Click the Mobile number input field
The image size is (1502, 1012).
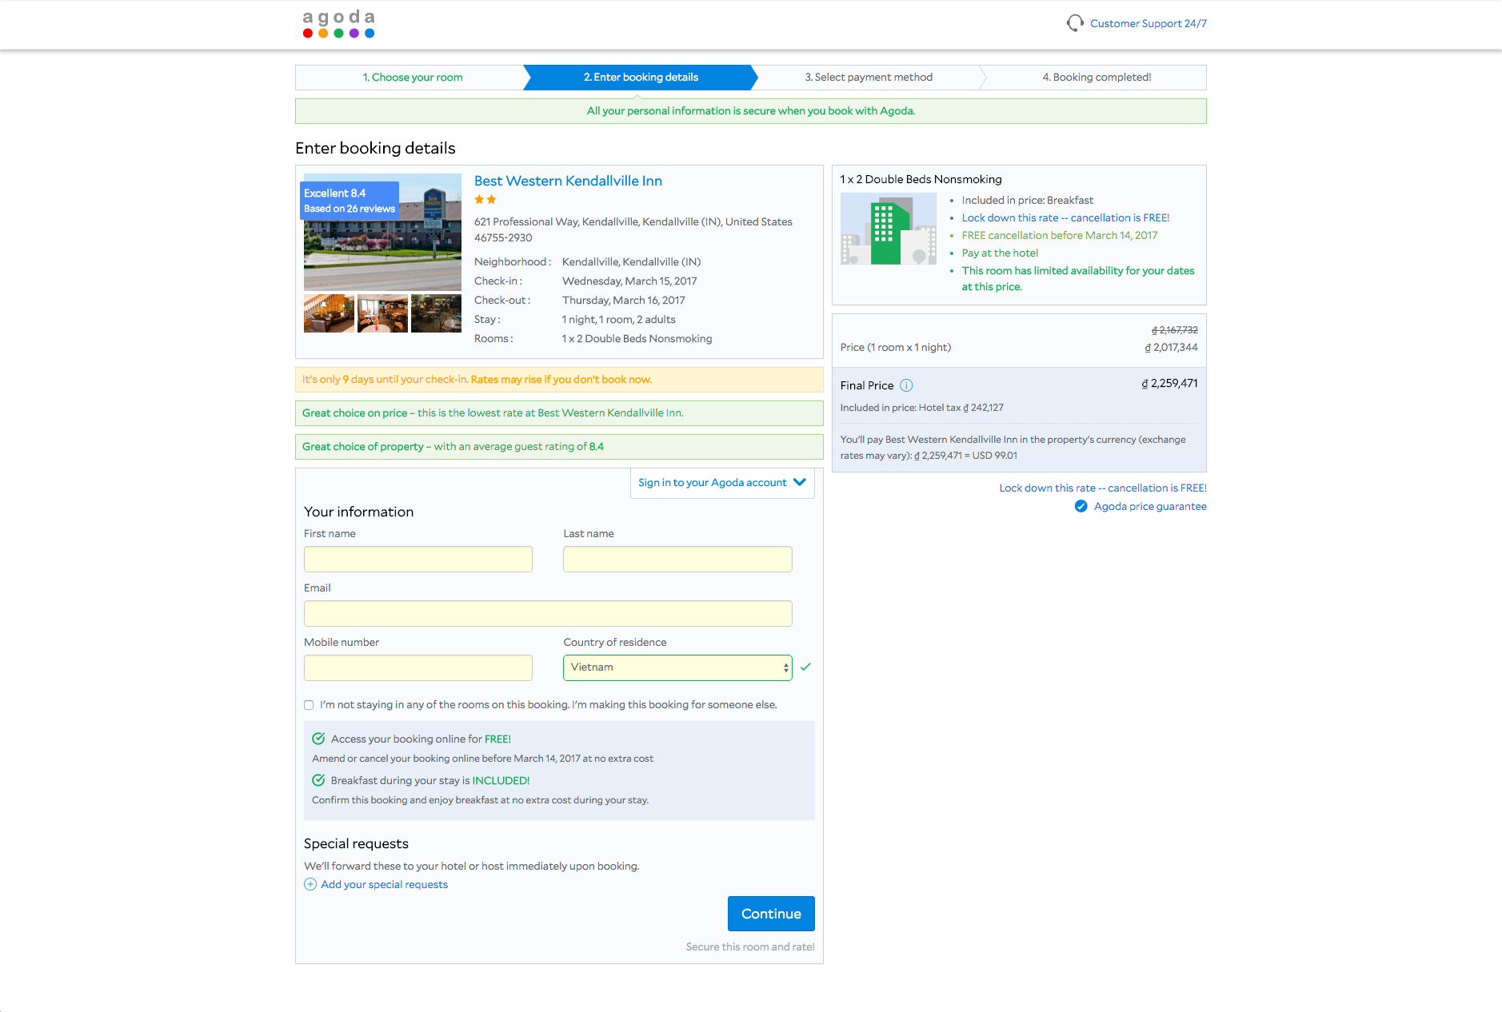[x=418, y=667]
